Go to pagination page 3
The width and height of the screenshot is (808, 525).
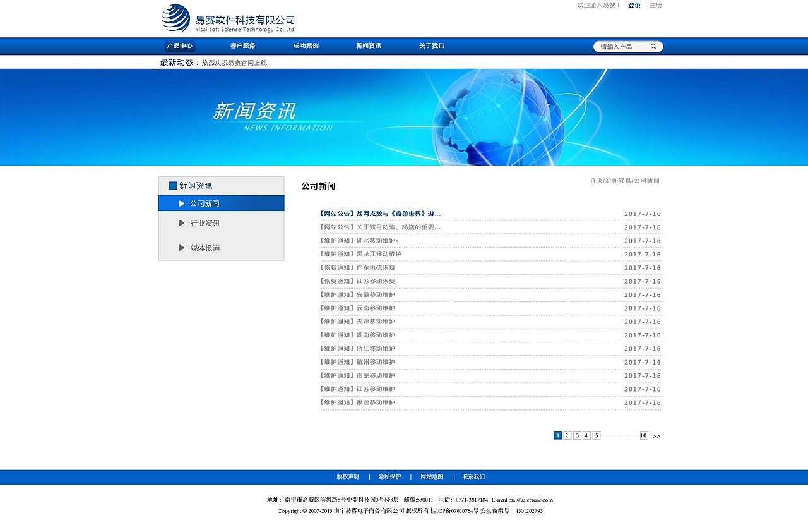pos(576,435)
